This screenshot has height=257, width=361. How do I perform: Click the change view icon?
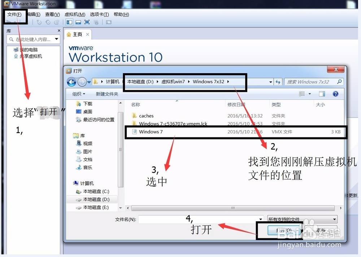pos(302,94)
